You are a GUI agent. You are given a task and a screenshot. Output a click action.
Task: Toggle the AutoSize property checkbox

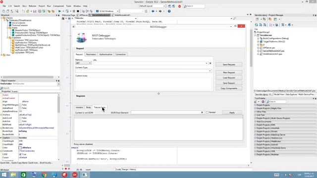click(20, 121)
